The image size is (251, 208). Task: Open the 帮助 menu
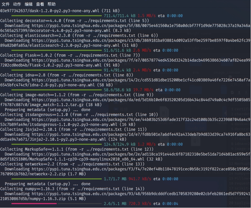(52, 4)
